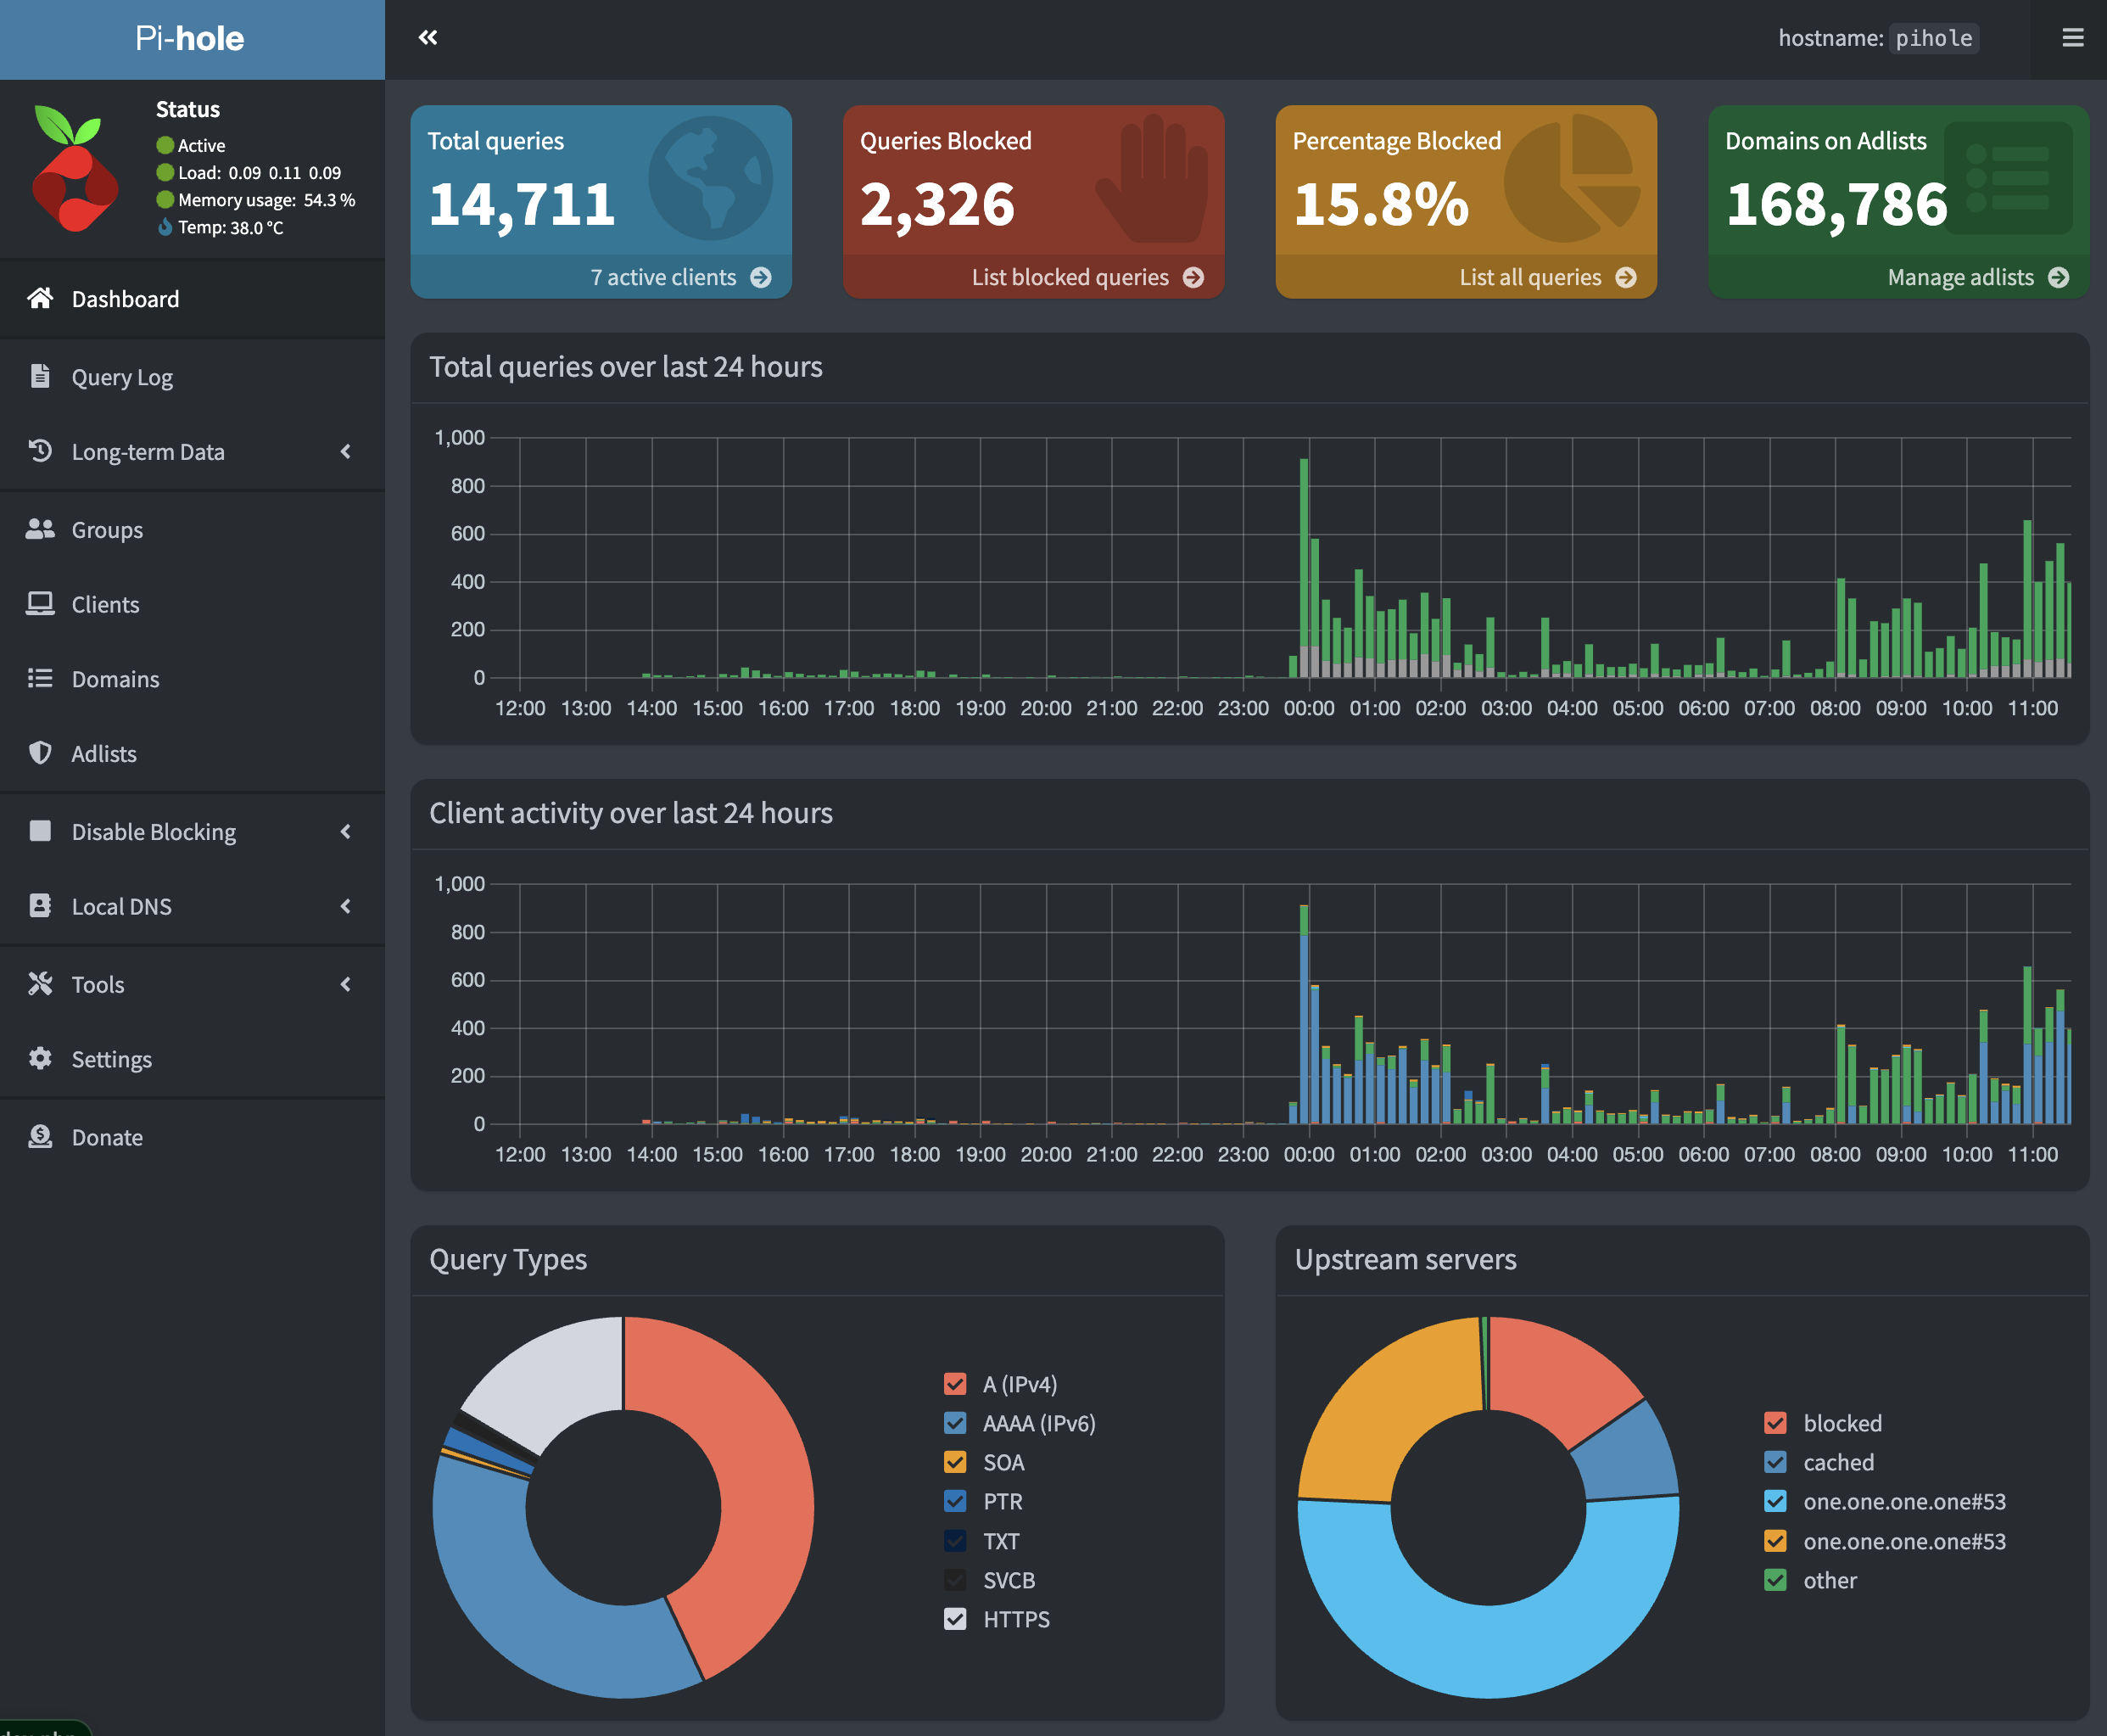This screenshot has width=2107, height=1736.
Task: Click the Query Log document icon
Action: (x=40, y=376)
